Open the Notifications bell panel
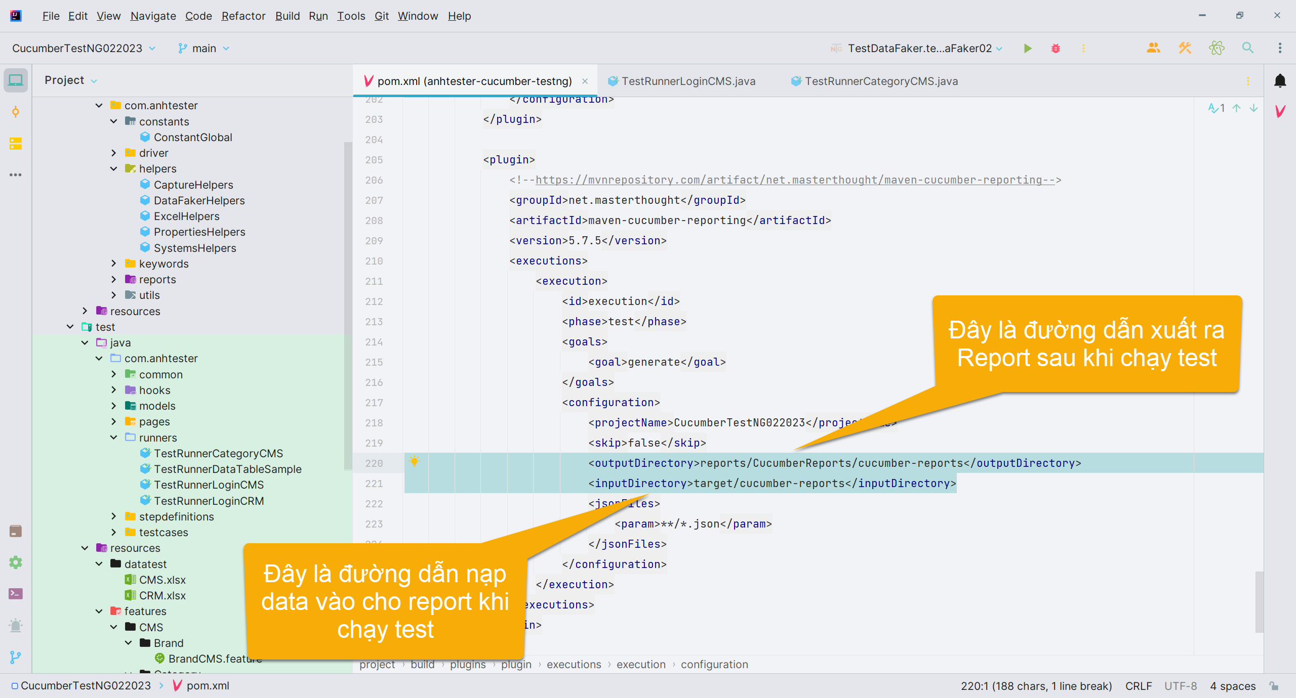The width and height of the screenshot is (1296, 698). point(1280,81)
